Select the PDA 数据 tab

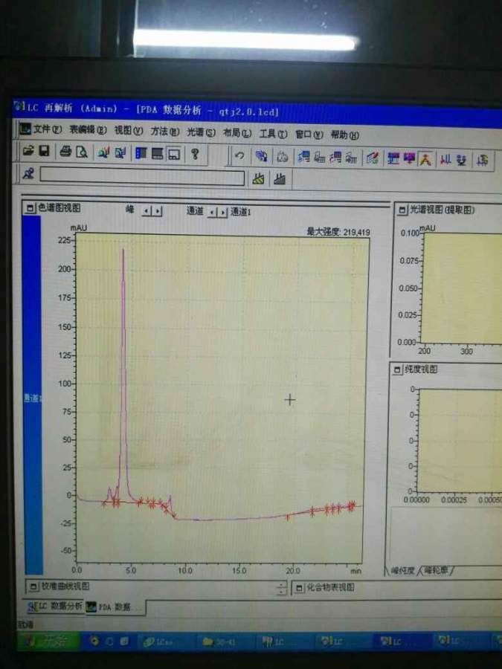[114, 607]
